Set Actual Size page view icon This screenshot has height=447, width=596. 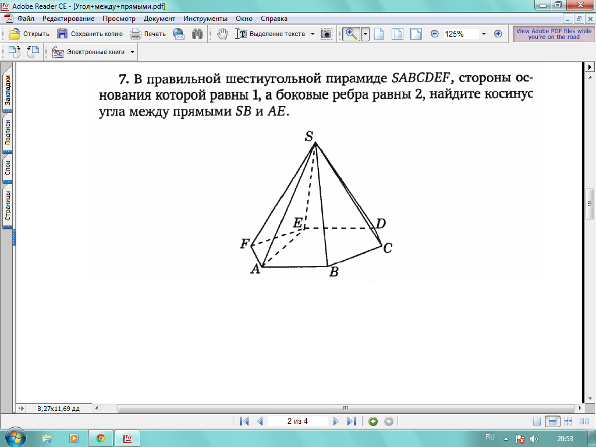(x=379, y=34)
